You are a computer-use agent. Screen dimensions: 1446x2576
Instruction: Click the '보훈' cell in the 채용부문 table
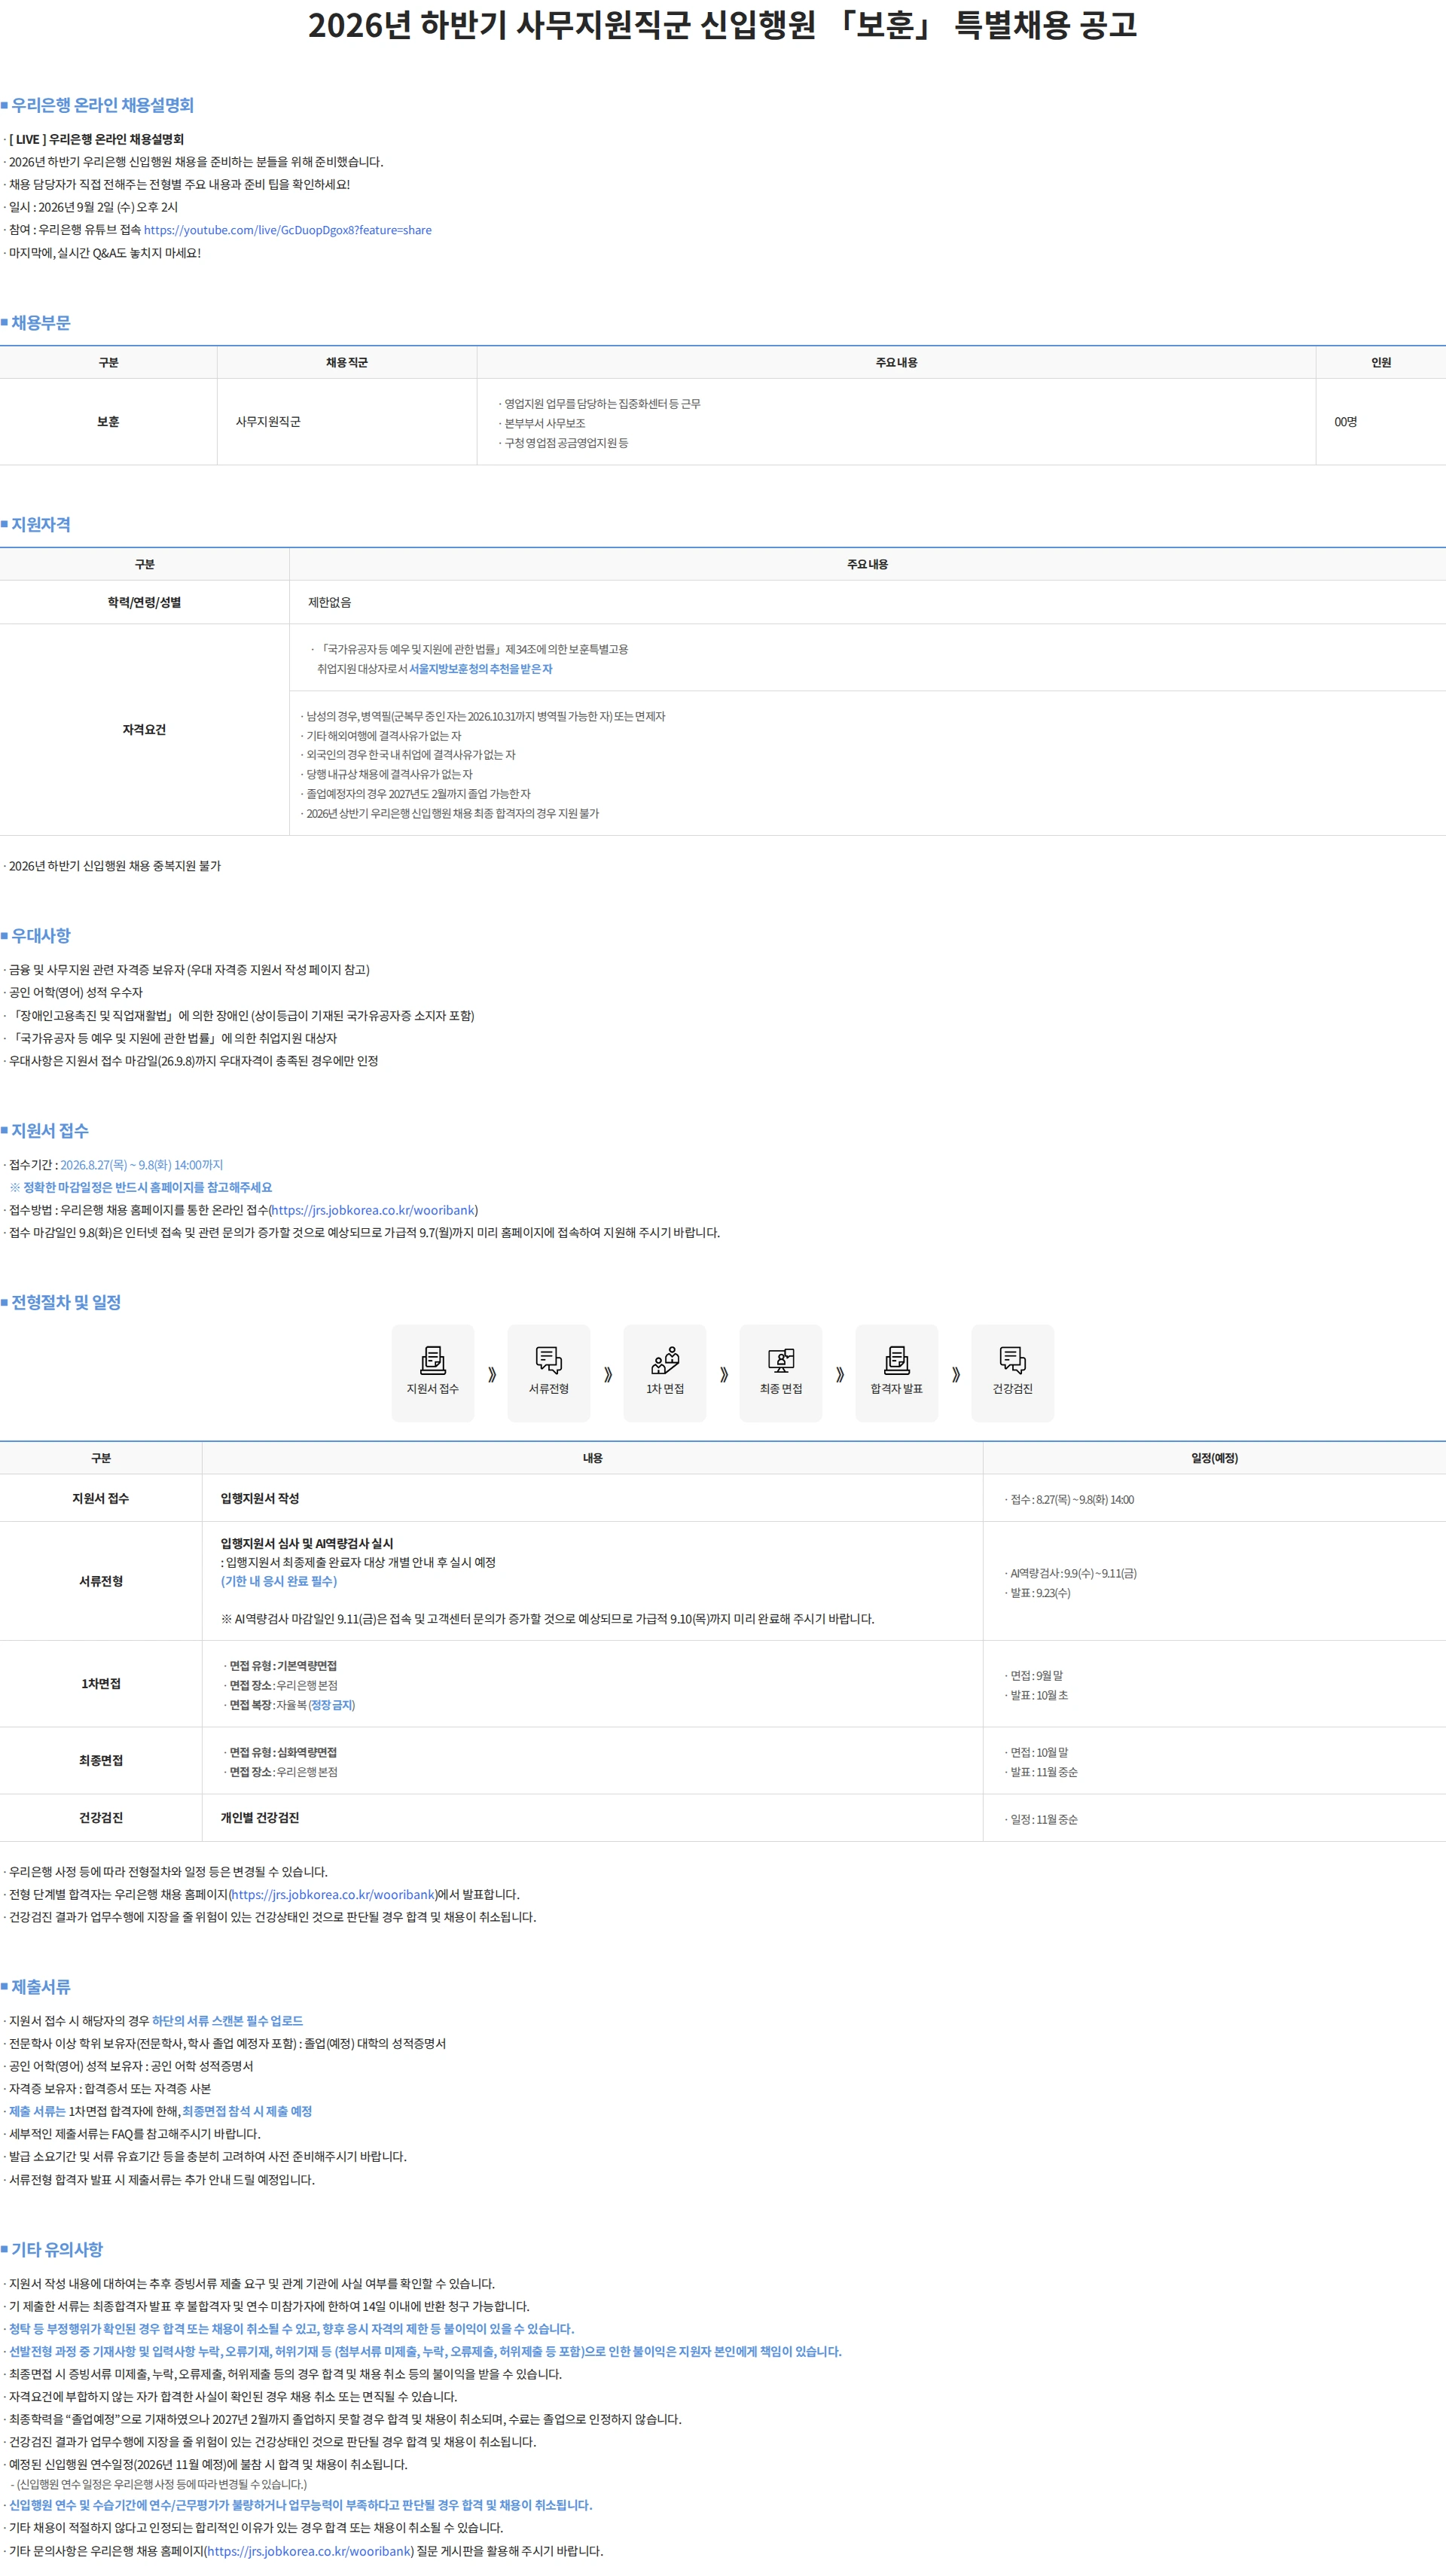tap(108, 422)
